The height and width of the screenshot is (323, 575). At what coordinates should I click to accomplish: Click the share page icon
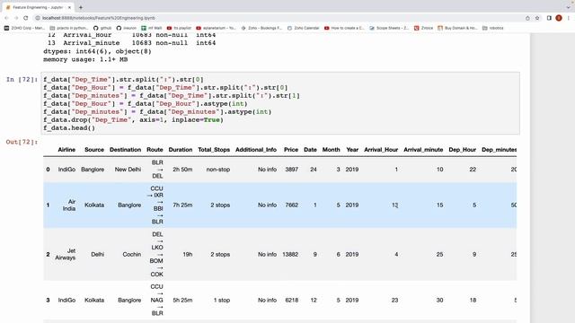(527, 18)
